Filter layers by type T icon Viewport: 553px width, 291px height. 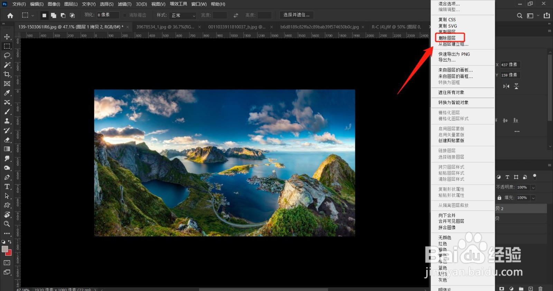(507, 177)
